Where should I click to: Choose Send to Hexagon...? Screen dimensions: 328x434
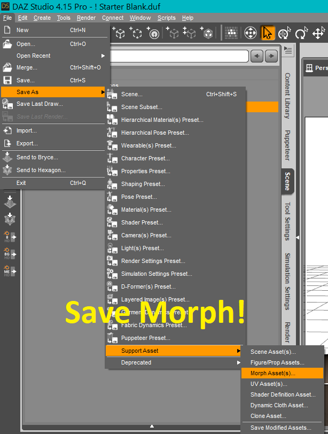click(x=54, y=170)
